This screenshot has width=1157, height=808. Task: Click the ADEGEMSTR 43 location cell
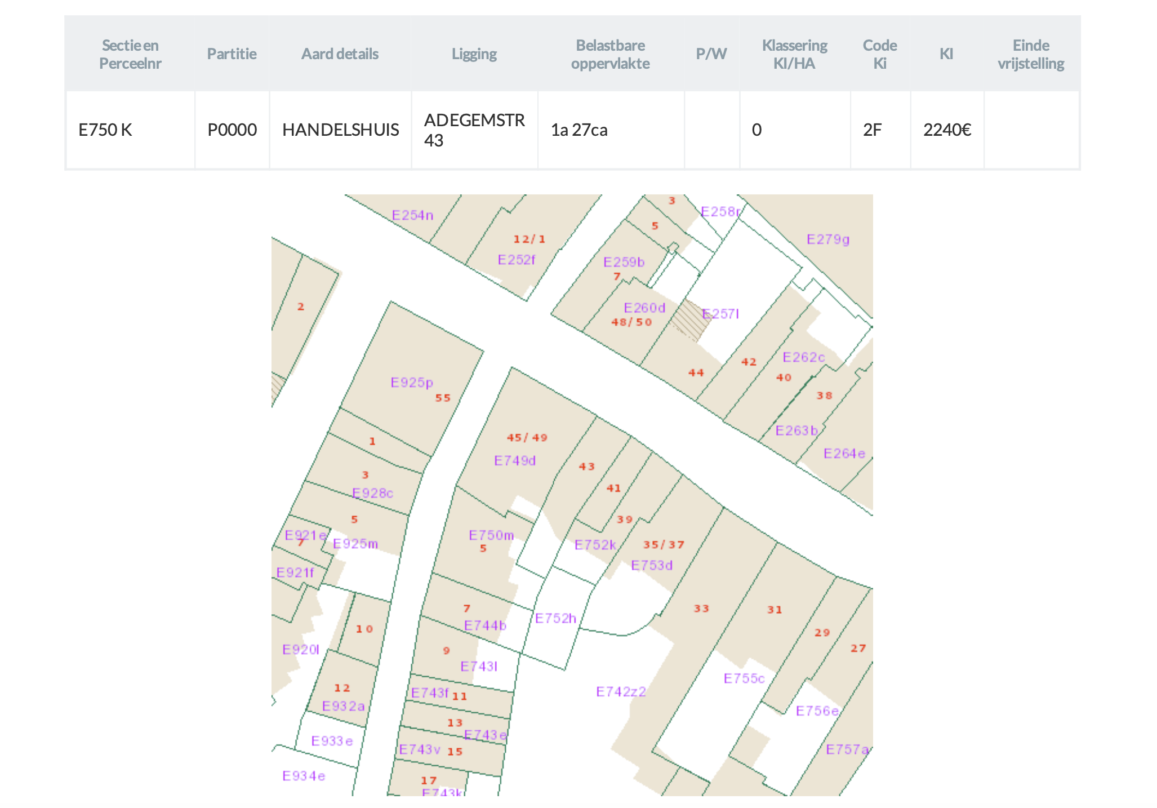point(474,130)
